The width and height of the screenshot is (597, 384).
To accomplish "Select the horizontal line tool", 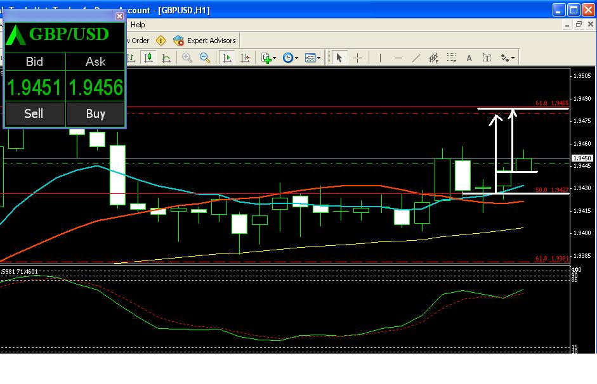I will pos(398,58).
